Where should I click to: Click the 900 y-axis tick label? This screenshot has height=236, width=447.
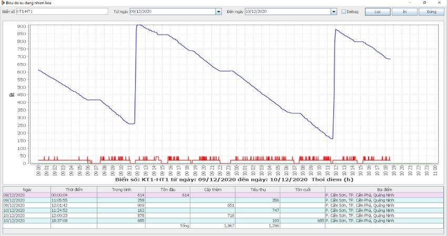click(22, 26)
